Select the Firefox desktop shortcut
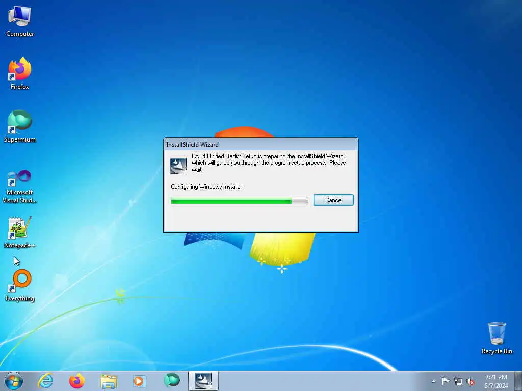Viewport: 522px width, 391px height. point(20,73)
